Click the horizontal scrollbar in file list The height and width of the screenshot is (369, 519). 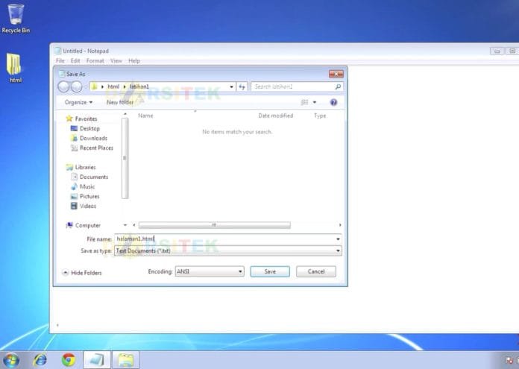tap(215, 225)
